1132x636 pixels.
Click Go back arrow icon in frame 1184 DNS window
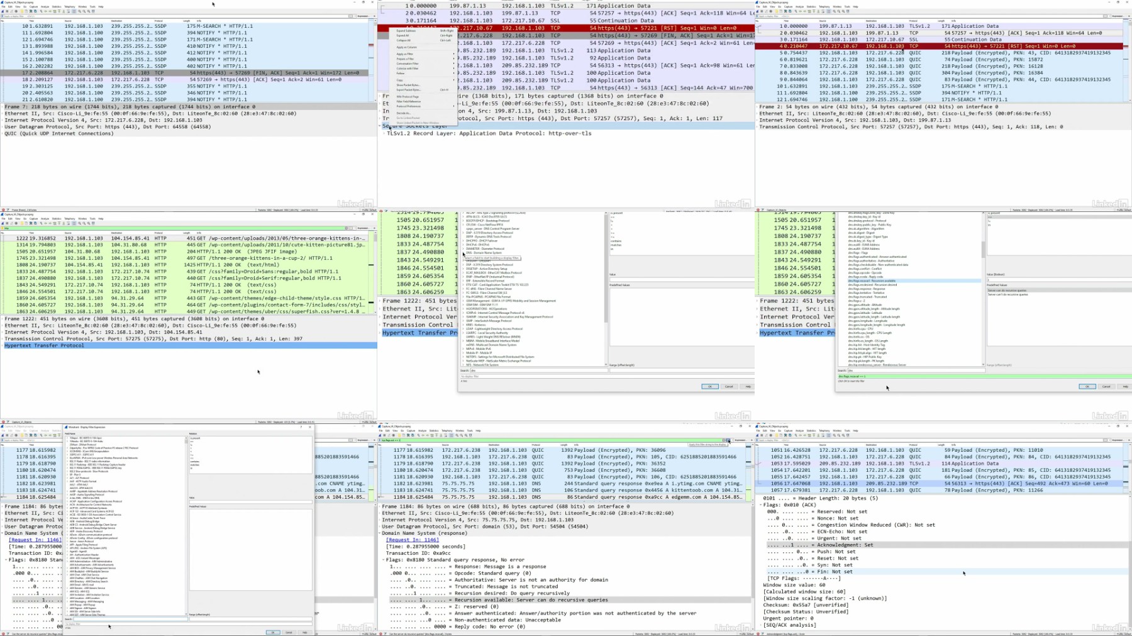tap(423, 435)
